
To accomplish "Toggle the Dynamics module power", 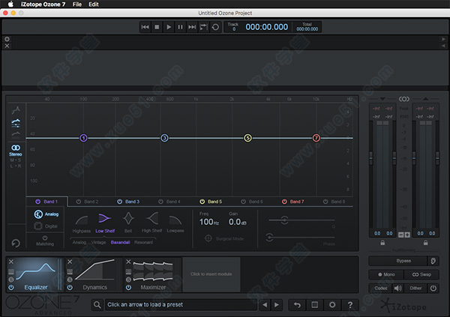I will pos(70,287).
